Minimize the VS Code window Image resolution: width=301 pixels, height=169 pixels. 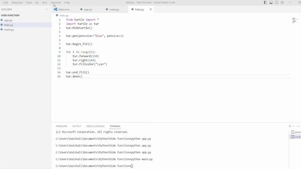290,2
